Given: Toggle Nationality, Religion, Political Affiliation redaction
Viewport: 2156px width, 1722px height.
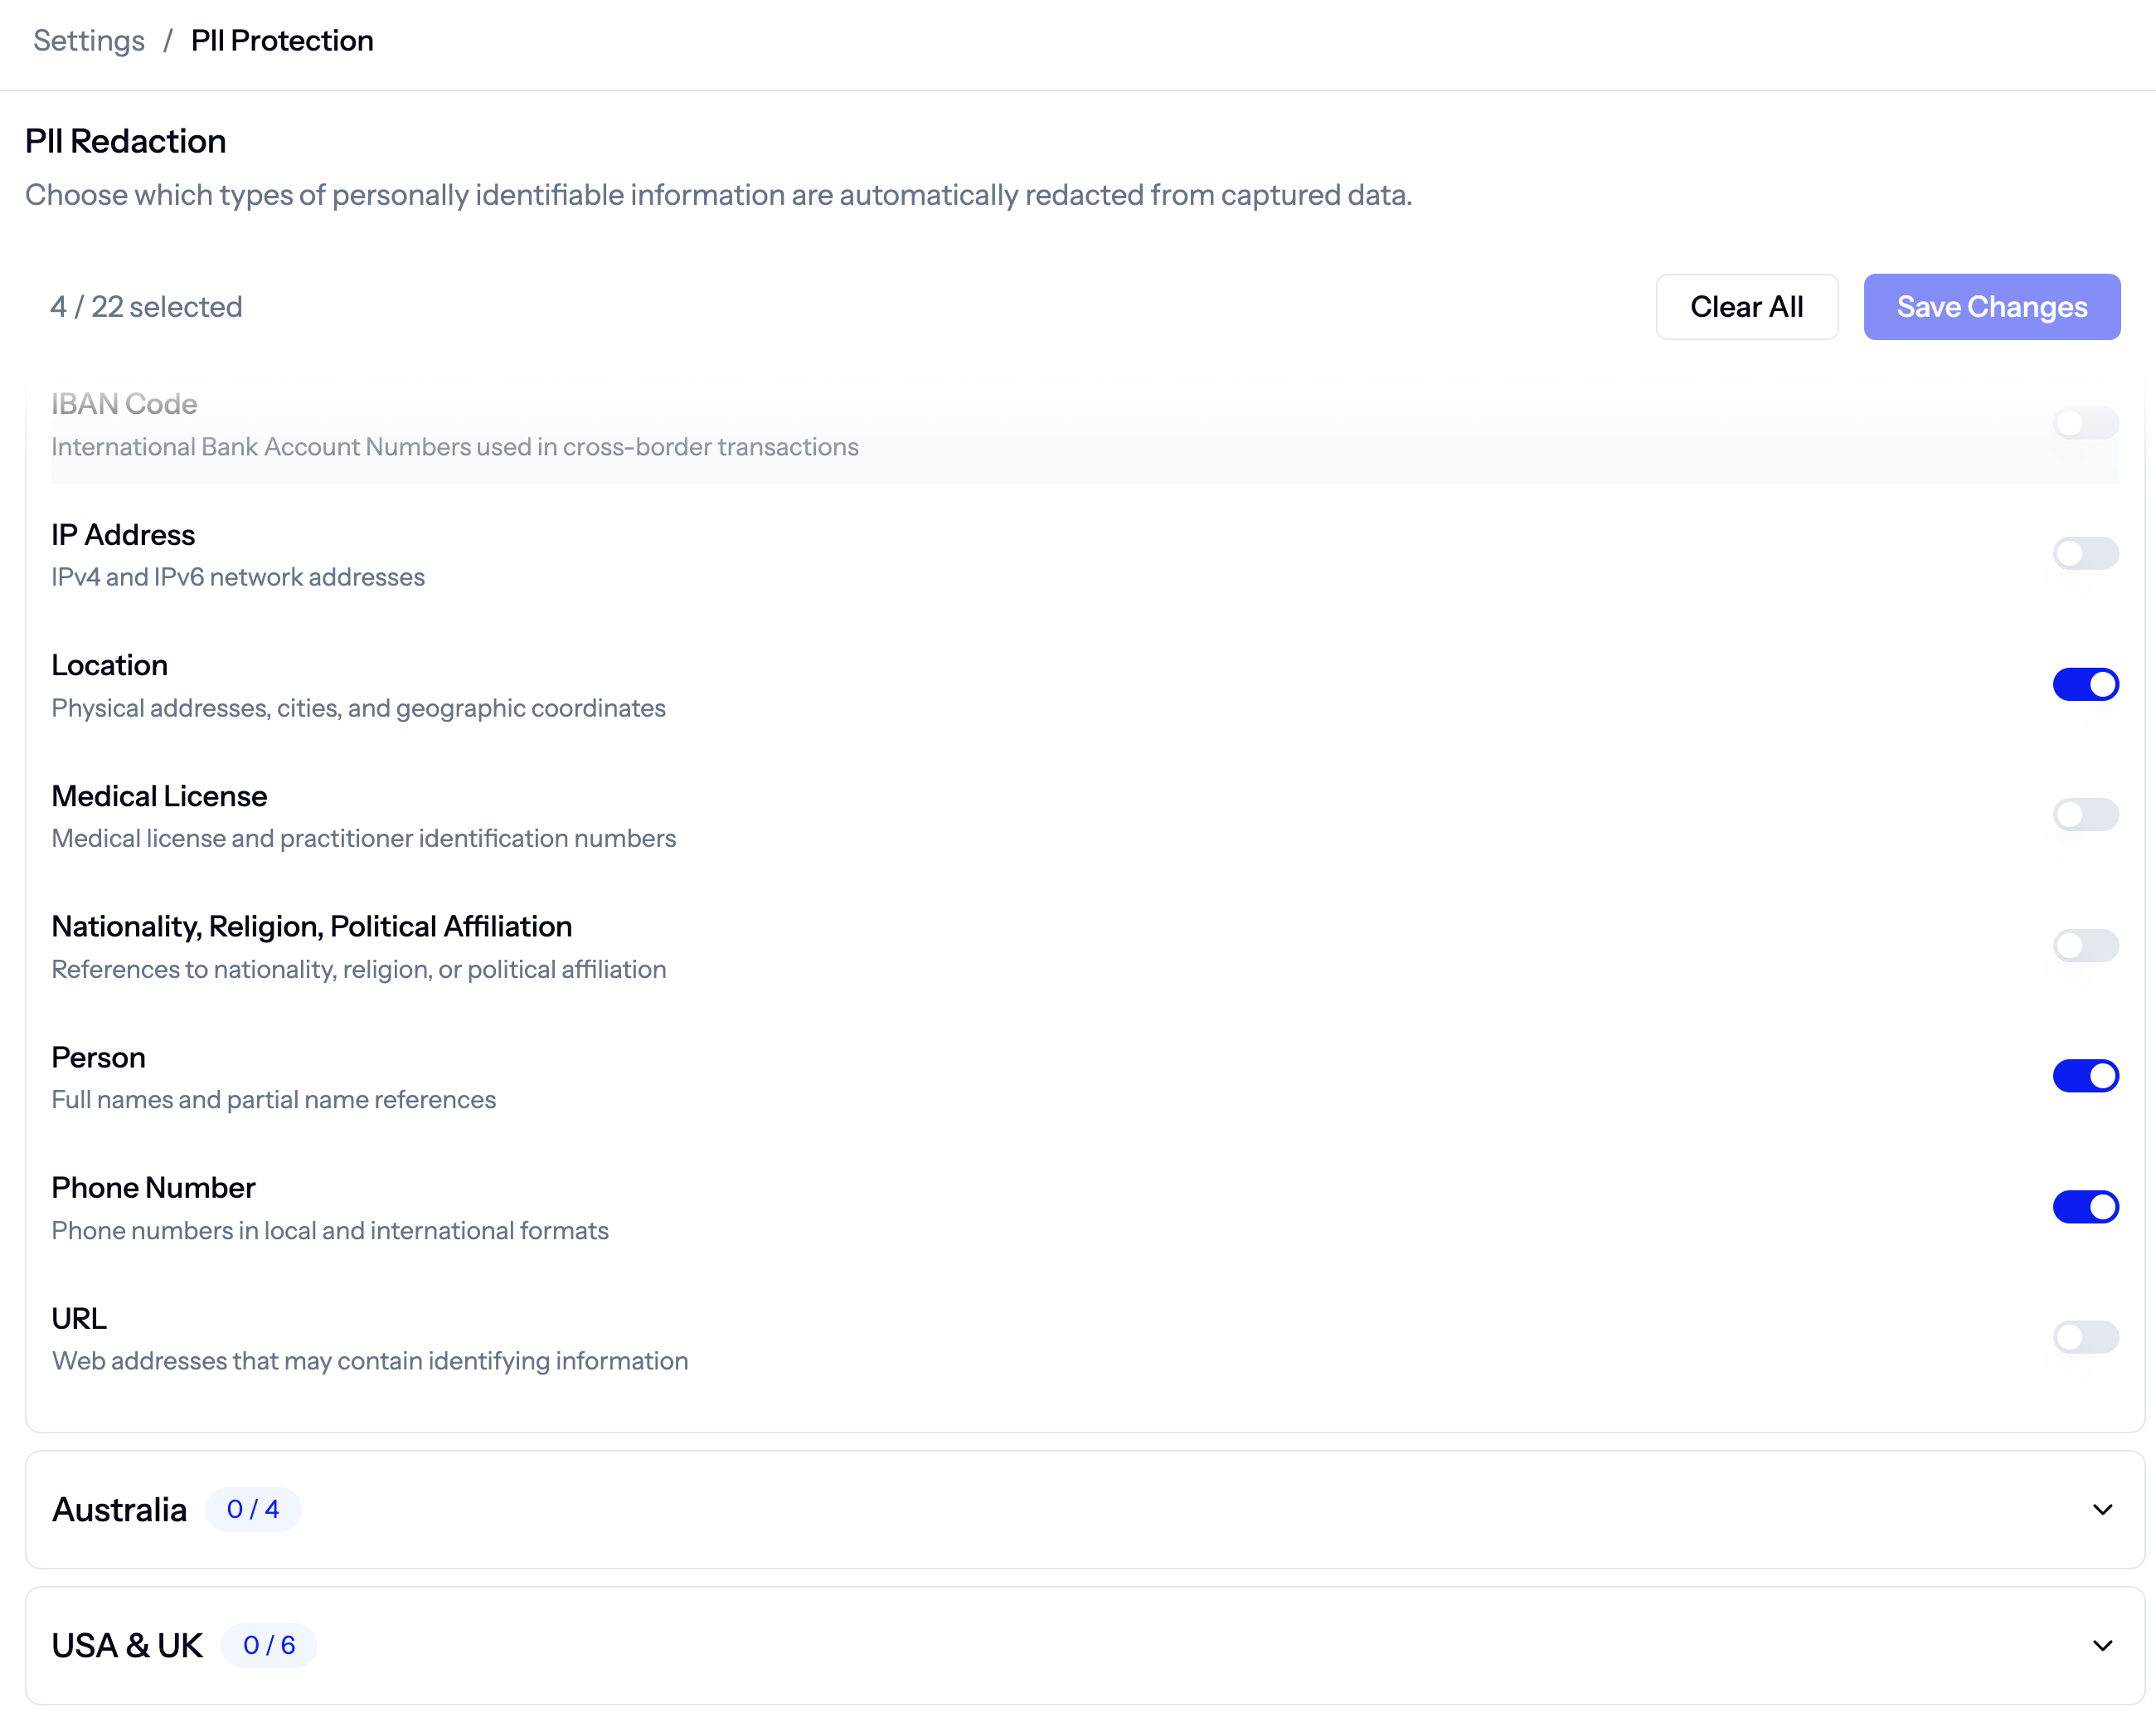Looking at the screenshot, I should pyautogui.click(x=2086, y=946).
